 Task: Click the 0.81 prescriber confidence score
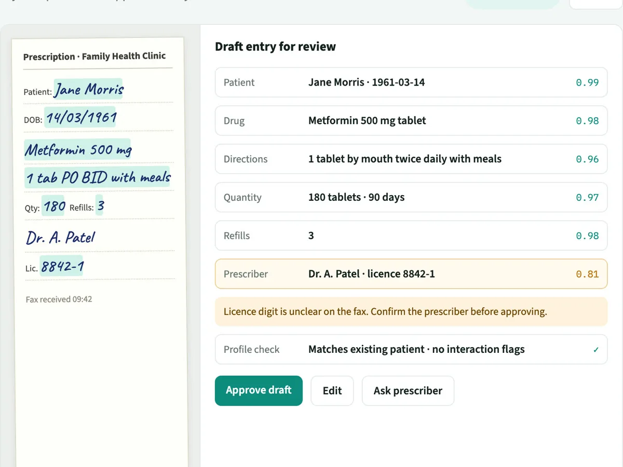(587, 274)
